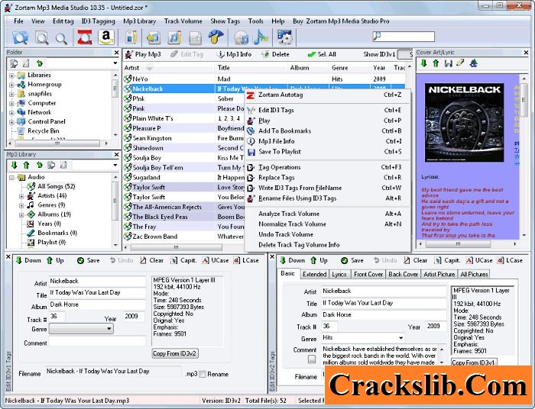535x409 pixels.
Task: Click LCase in the ID3v1 editor toolbar
Action: pos(245,260)
